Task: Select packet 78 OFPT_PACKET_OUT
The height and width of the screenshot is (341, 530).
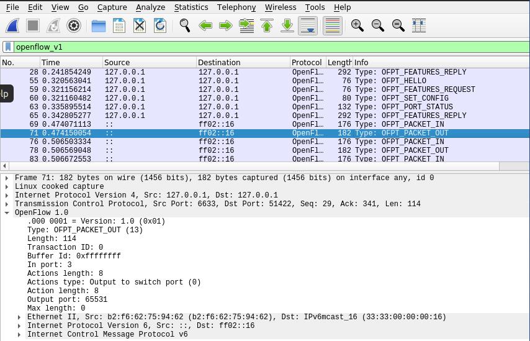Action: point(265,150)
